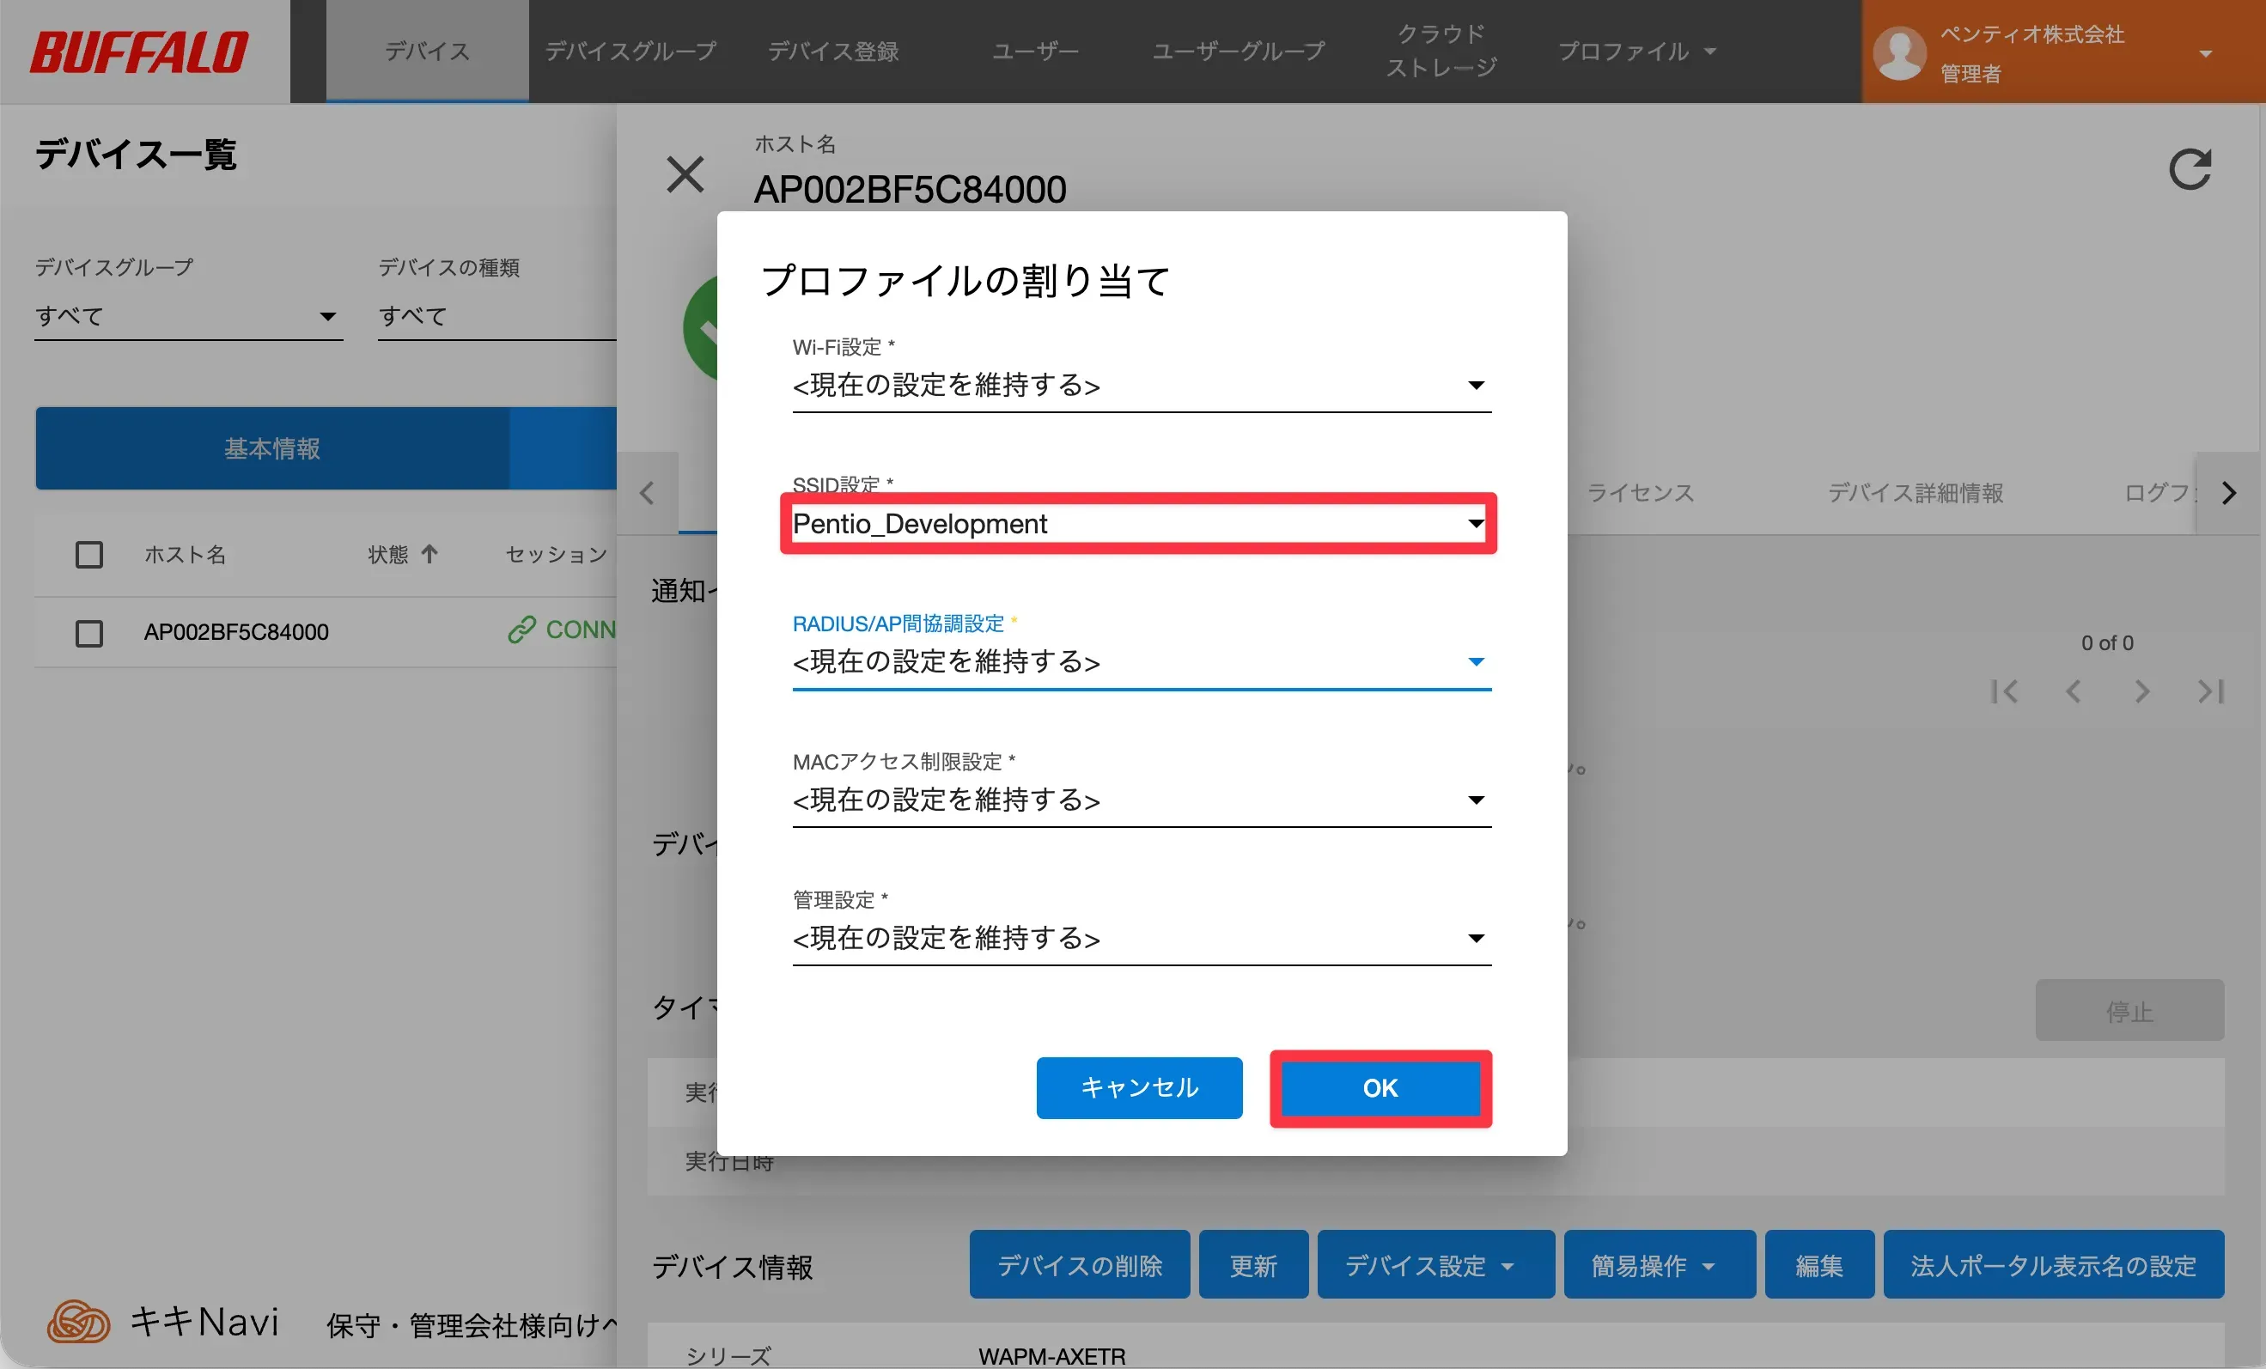The height and width of the screenshot is (1369, 2266).
Task: Click キャンセル button in dialog
Action: [1138, 1087]
